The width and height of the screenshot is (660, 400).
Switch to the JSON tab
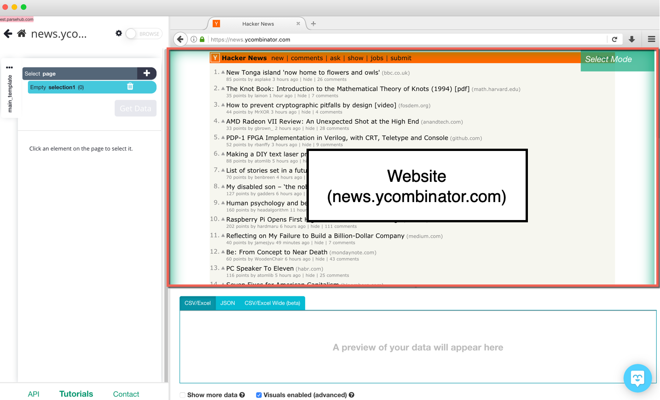click(227, 303)
